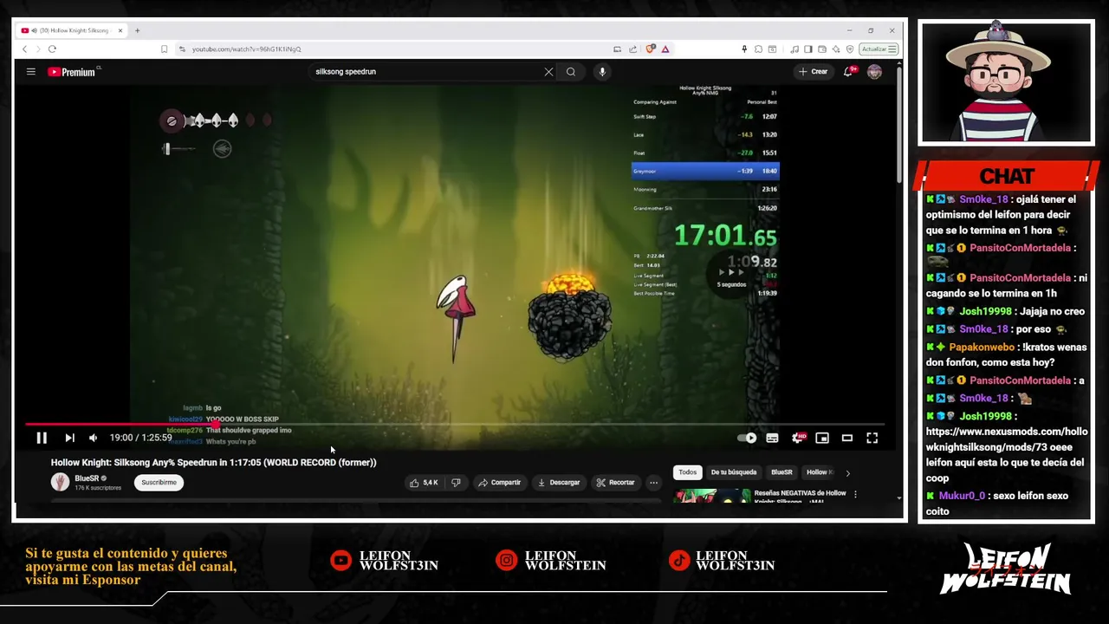The width and height of the screenshot is (1109, 624).
Task: Enable theater mode view
Action: 847,438
